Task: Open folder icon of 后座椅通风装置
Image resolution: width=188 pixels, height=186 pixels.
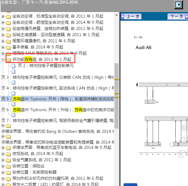Action: coord(8,29)
